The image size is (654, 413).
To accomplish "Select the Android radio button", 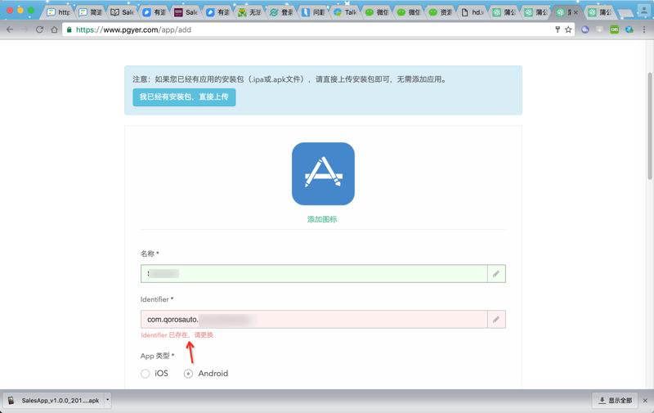I will [188, 374].
